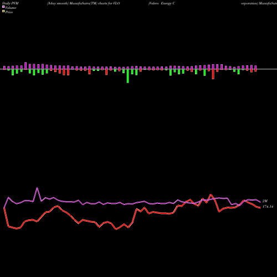Image resolution: width=277 pixels, height=277 pixels.
Task: Click the '(Valero Energy C' header text
Action: point(162,3)
